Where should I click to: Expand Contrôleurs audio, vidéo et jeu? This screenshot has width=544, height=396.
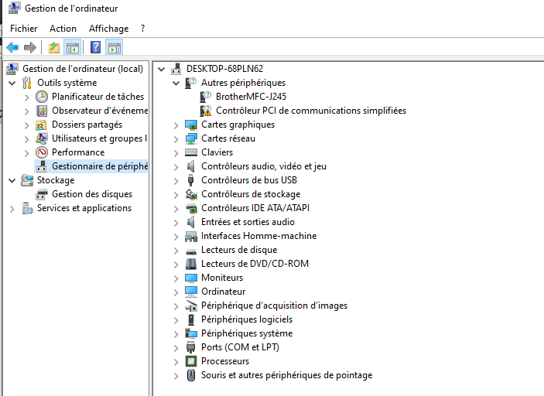pyautogui.click(x=176, y=167)
